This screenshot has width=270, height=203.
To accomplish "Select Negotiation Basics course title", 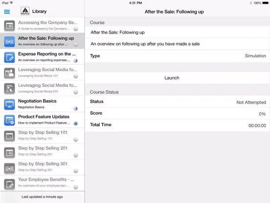I will [37, 101].
